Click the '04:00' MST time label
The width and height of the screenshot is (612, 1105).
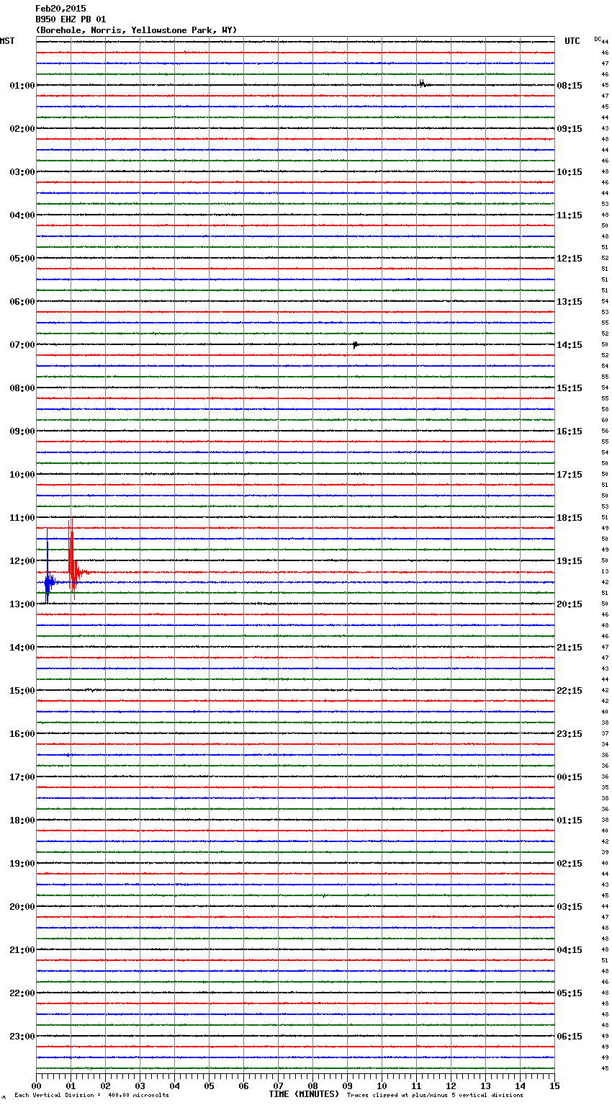coord(22,215)
